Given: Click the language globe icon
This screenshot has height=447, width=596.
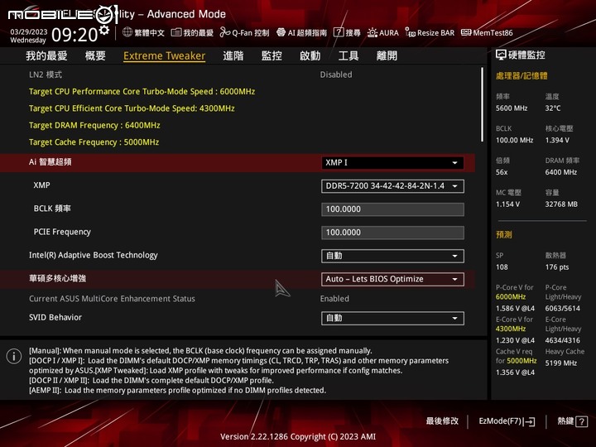Looking at the screenshot, I should (x=127, y=32).
